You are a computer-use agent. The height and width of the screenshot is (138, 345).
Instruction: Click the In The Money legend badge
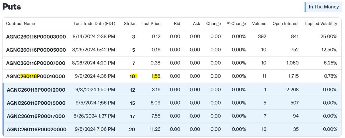click(x=324, y=7)
